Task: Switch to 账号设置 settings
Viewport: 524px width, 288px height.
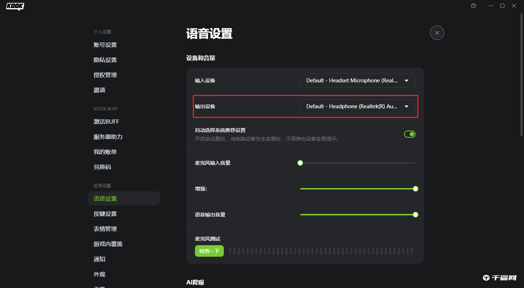Action: point(105,45)
